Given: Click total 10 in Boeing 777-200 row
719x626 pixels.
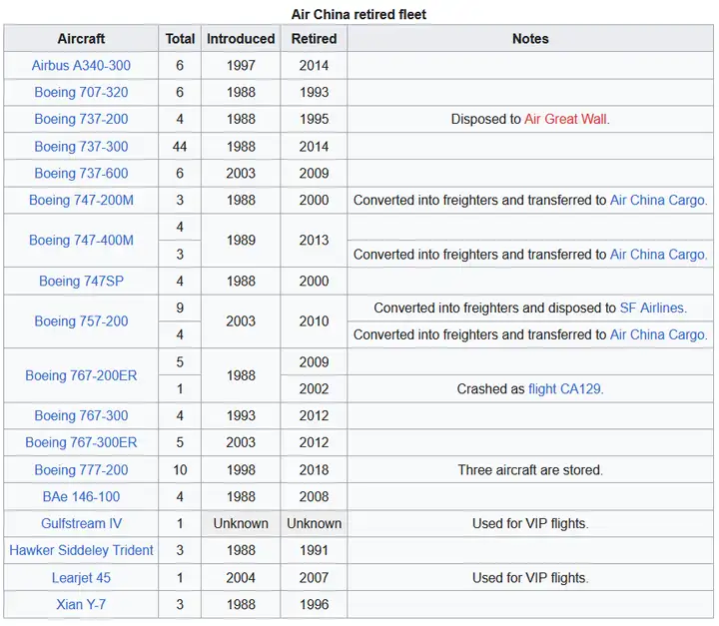Looking at the screenshot, I should [x=180, y=470].
